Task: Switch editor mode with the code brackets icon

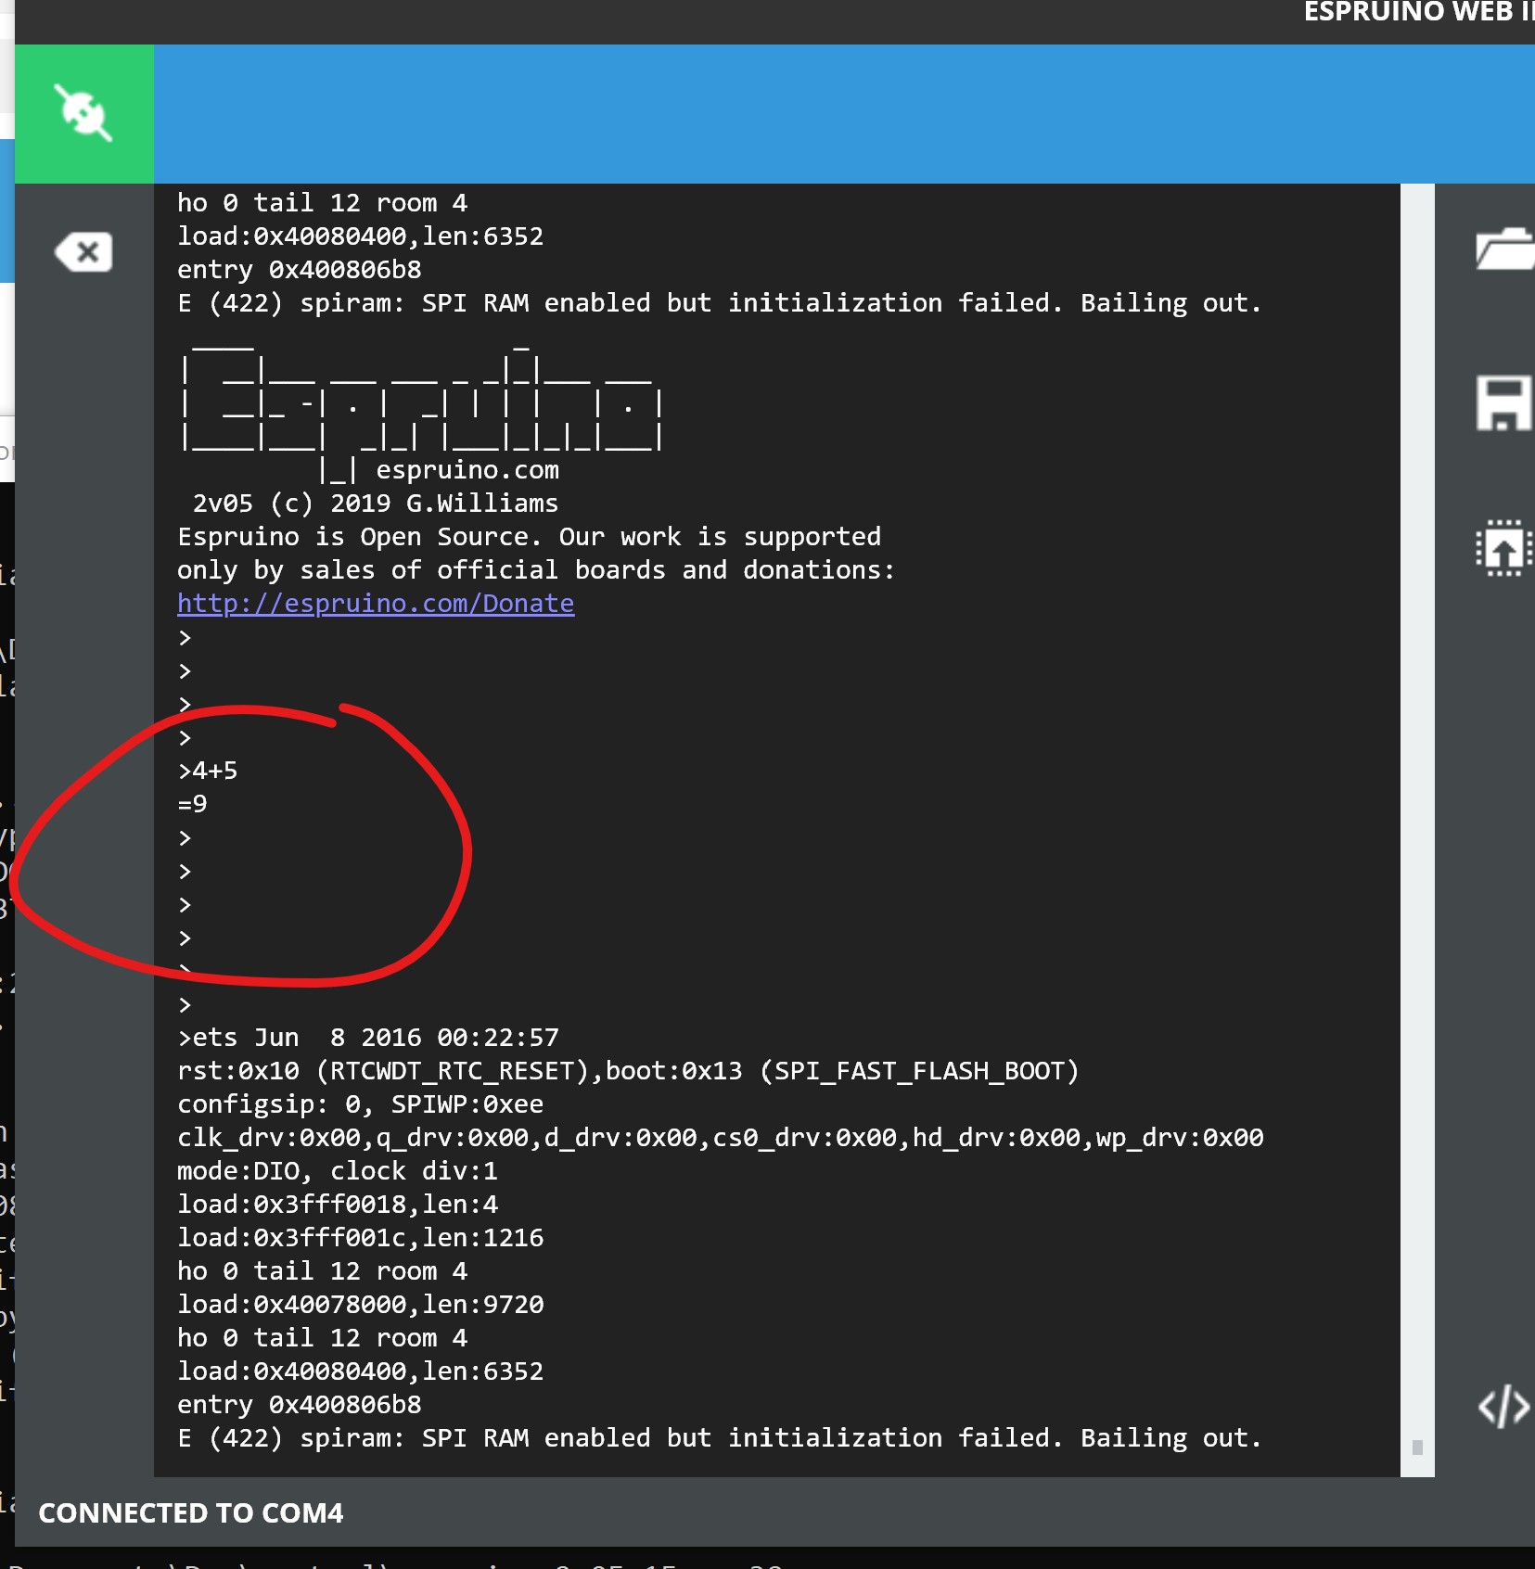Action: point(1503,1406)
